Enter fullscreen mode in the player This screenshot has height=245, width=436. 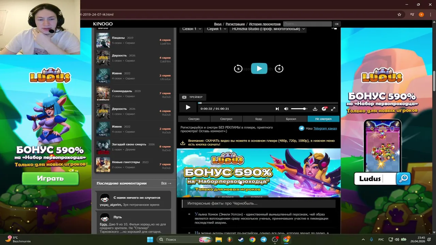333,109
